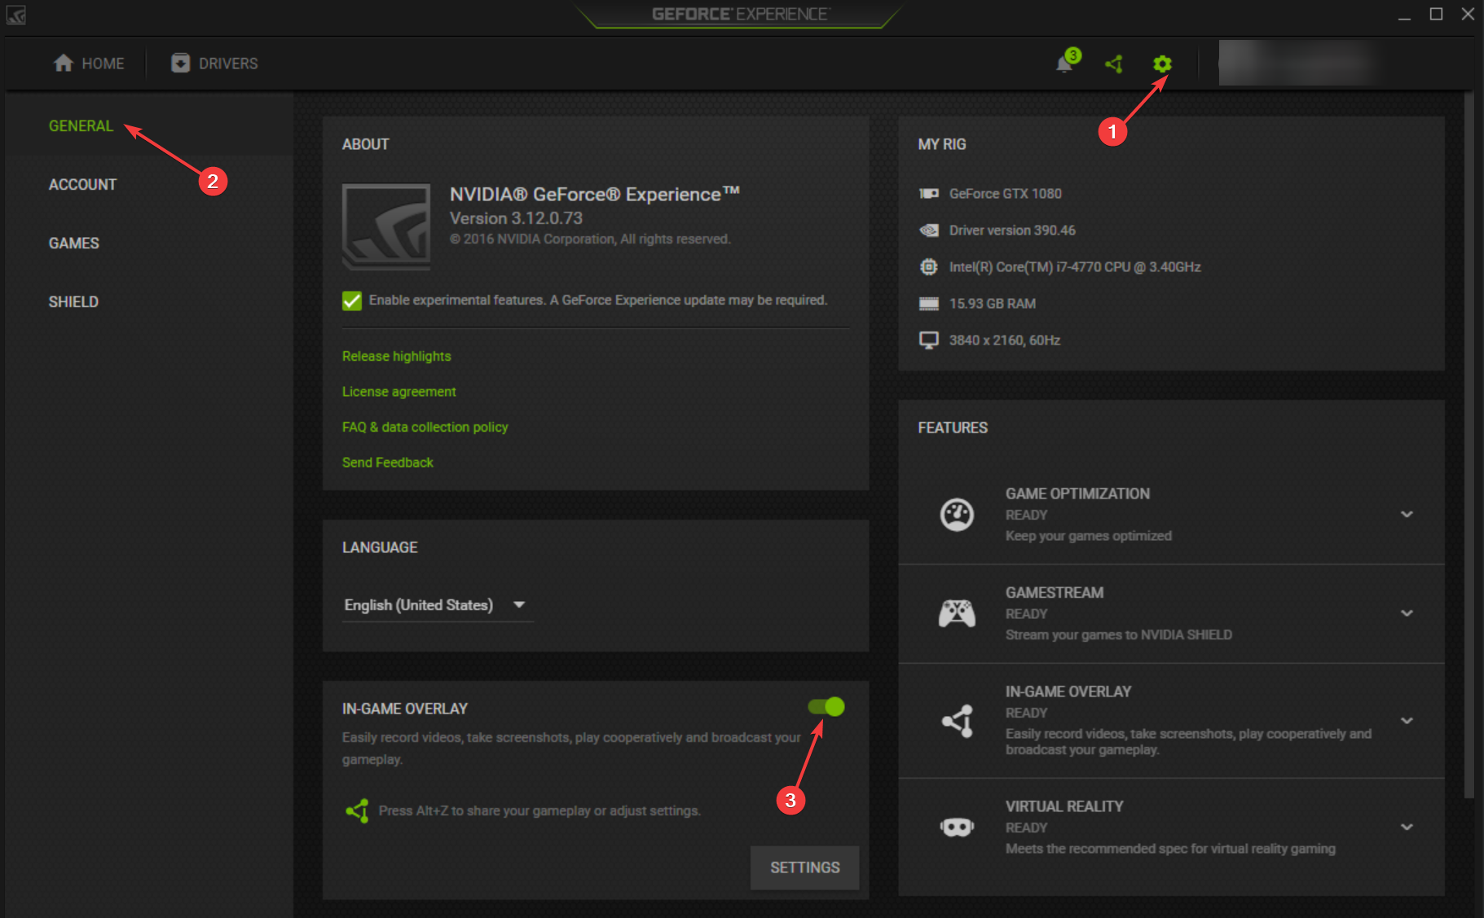Click the NVIDIA GeForce Experience logo thumbnail
The height and width of the screenshot is (918, 1484).
coord(386,226)
